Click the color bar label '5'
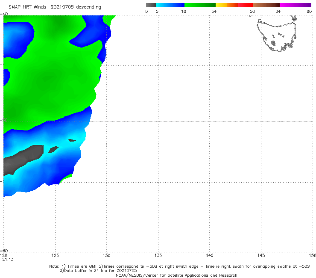This screenshot has width=316, height=278. click(x=157, y=12)
